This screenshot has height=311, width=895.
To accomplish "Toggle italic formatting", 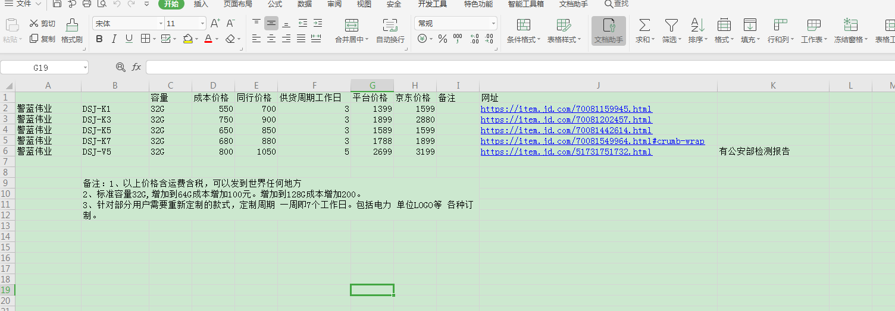I will (114, 39).
